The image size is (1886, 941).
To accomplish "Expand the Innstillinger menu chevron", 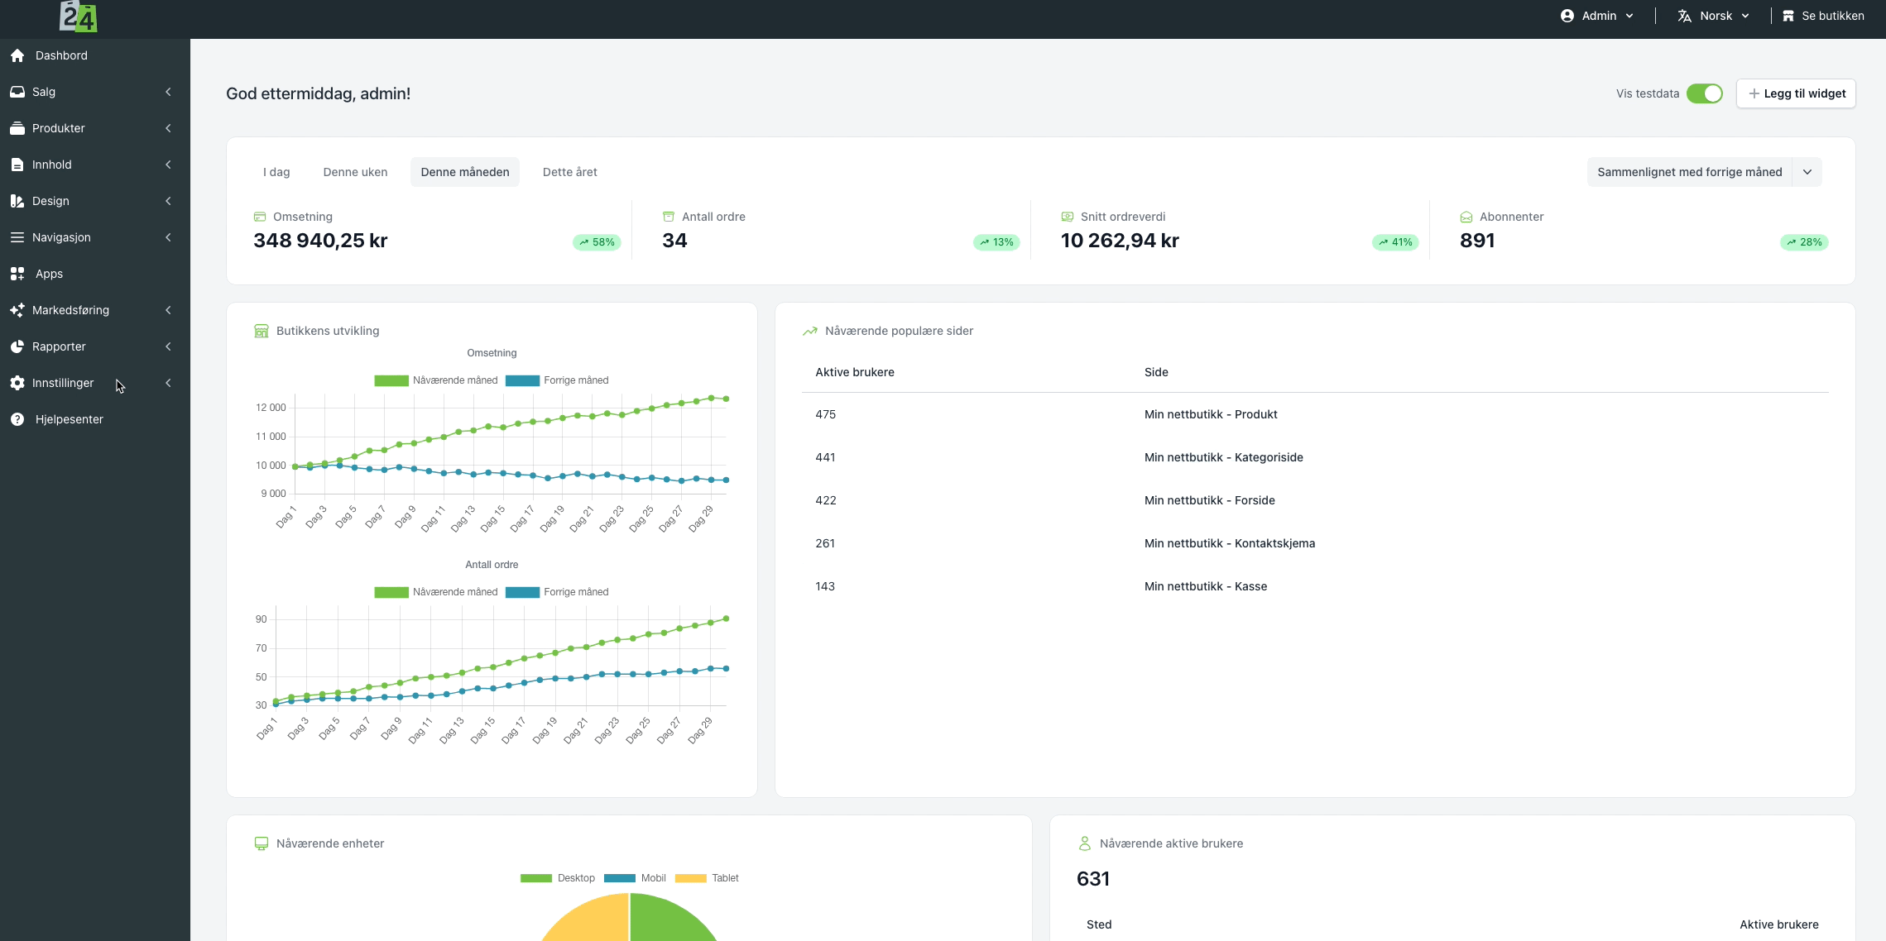I will pos(168,383).
